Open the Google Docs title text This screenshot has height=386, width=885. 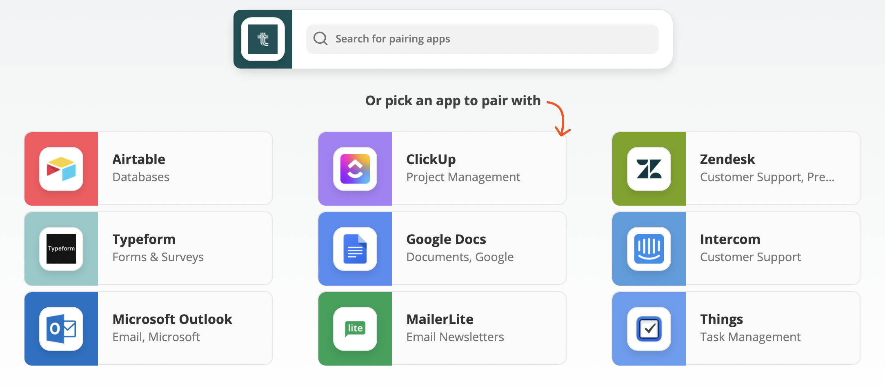click(x=446, y=240)
